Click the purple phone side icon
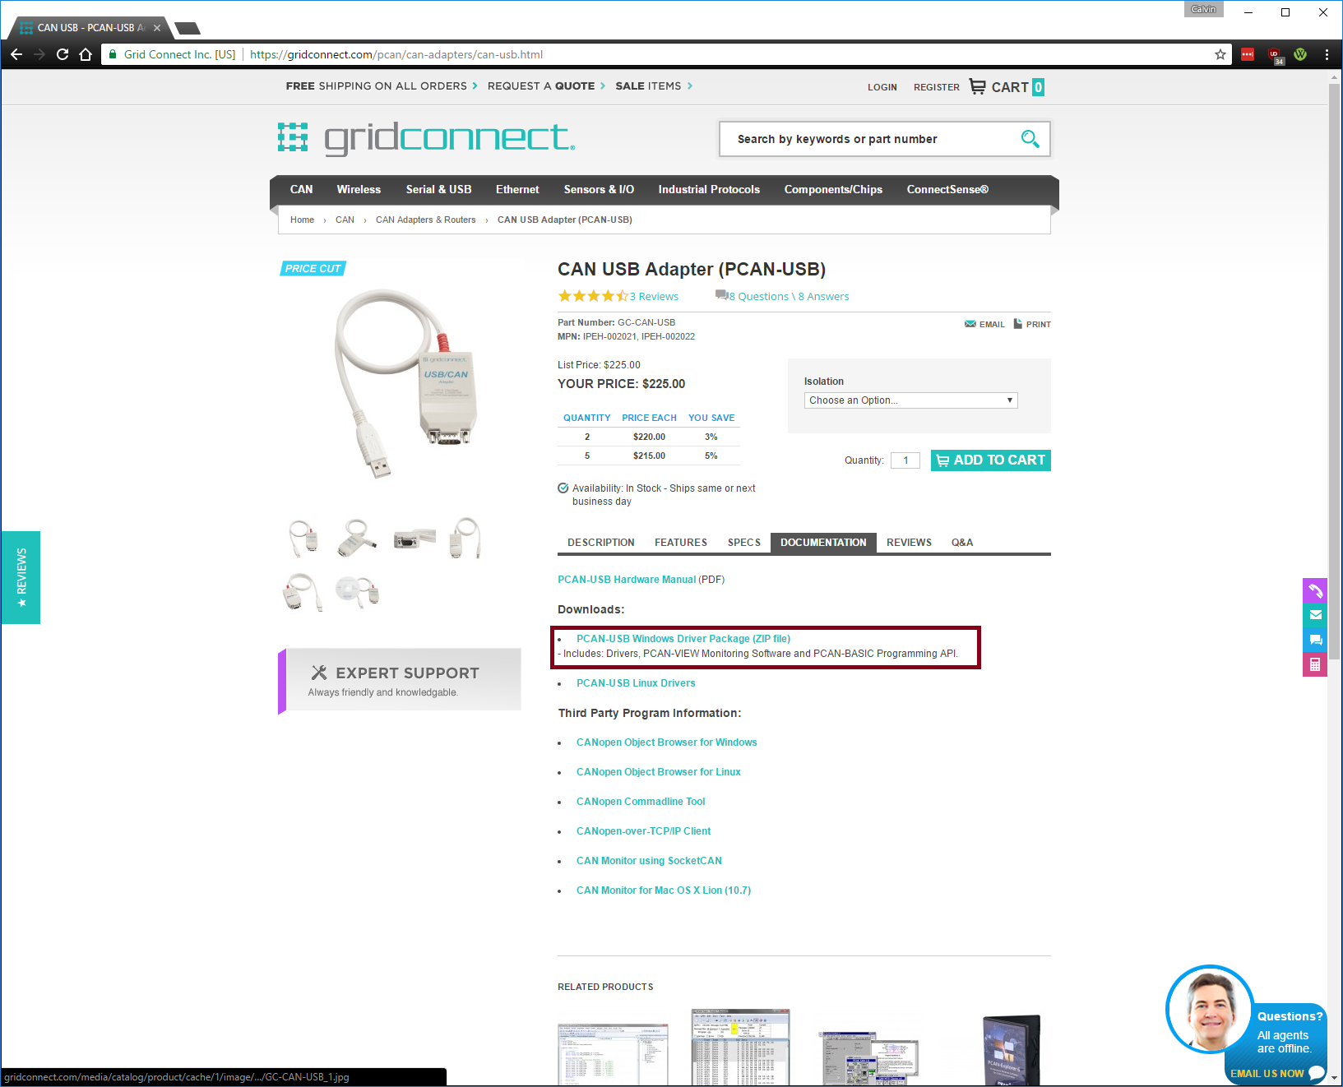Image resolution: width=1343 pixels, height=1087 pixels. tap(1315, 590)
